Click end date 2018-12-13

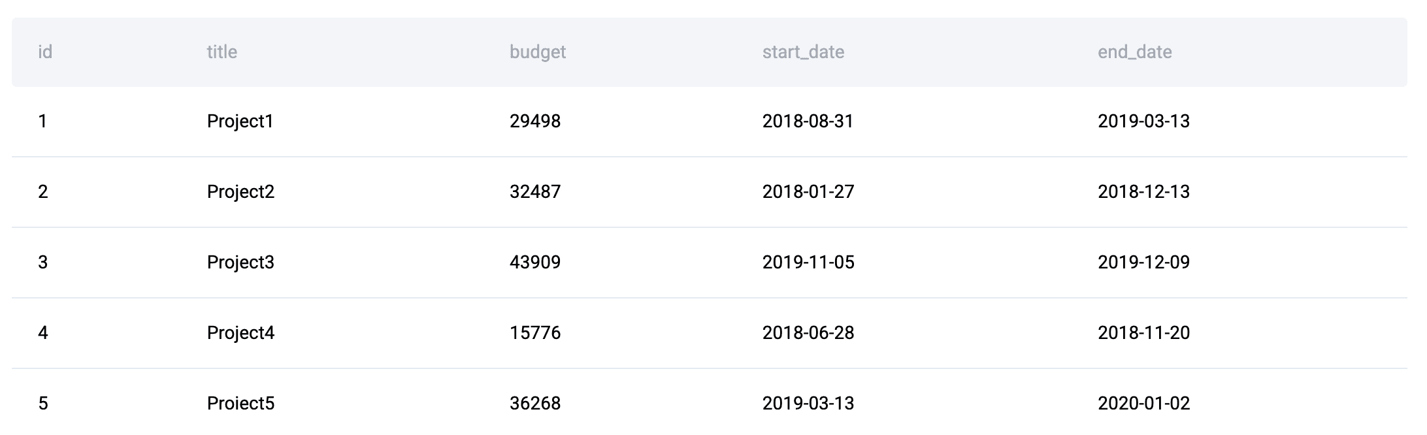point(1143,192)
